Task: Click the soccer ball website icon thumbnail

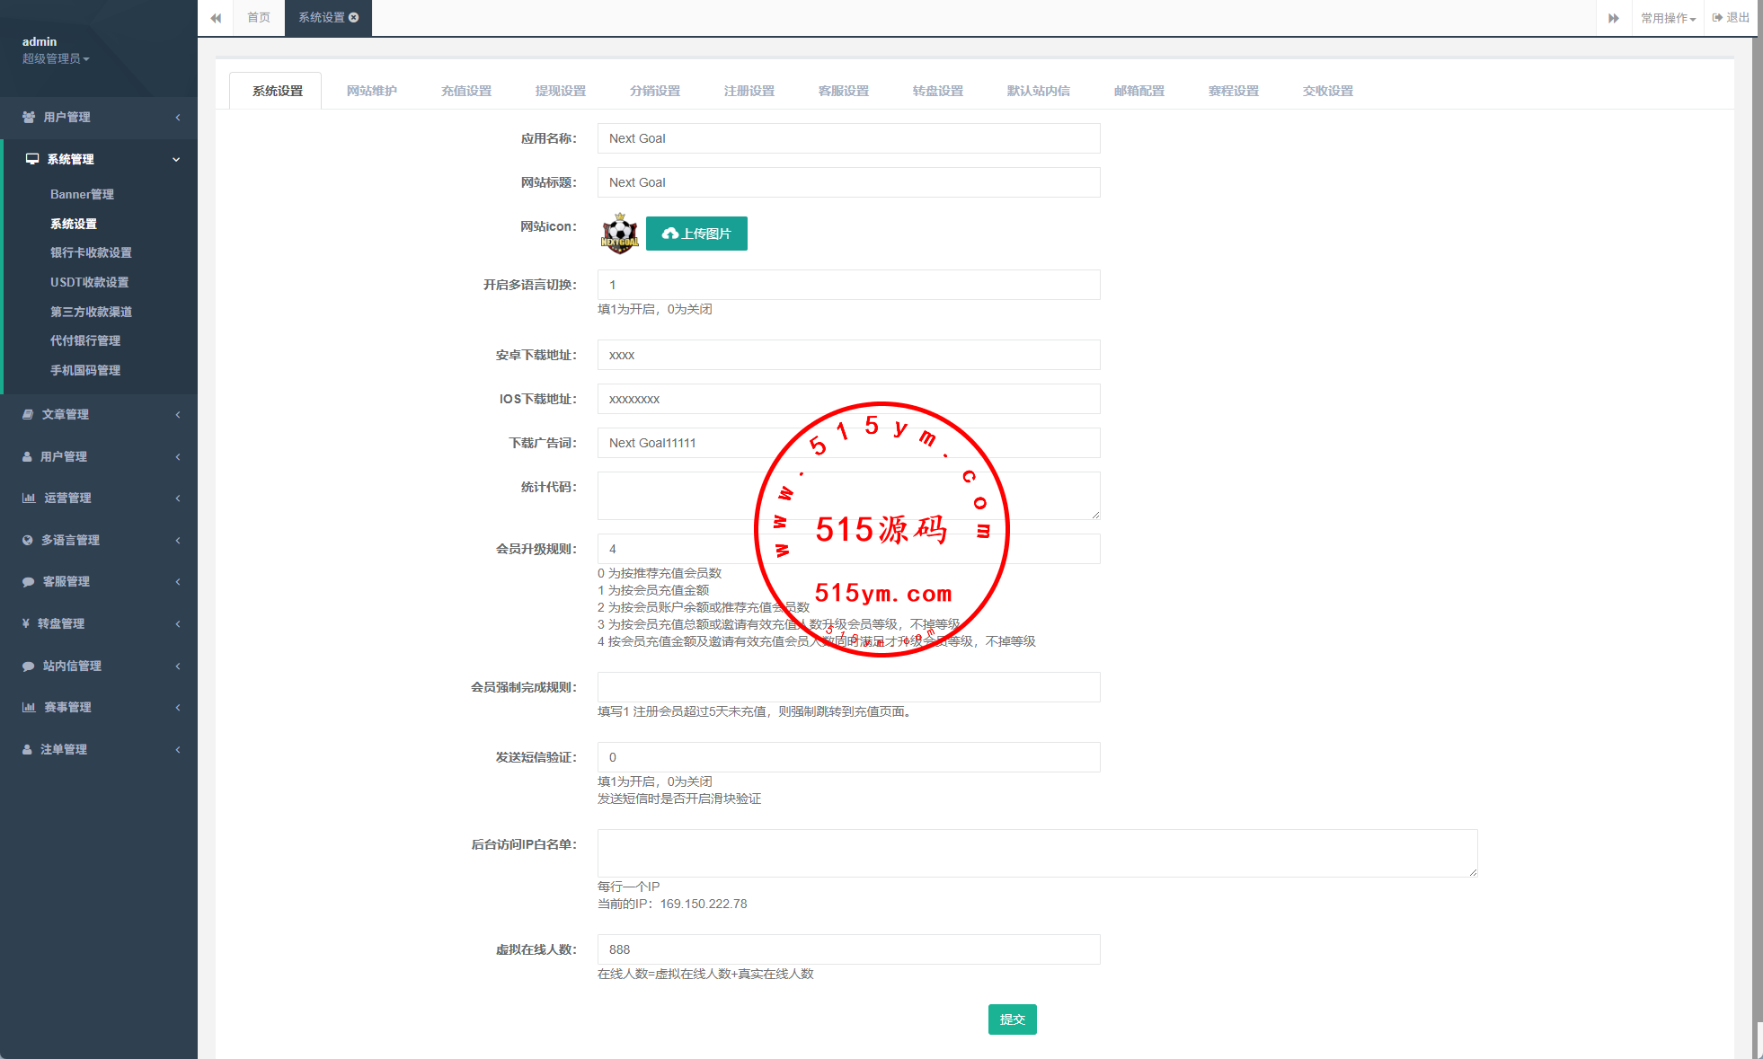Action: [619, 234]
